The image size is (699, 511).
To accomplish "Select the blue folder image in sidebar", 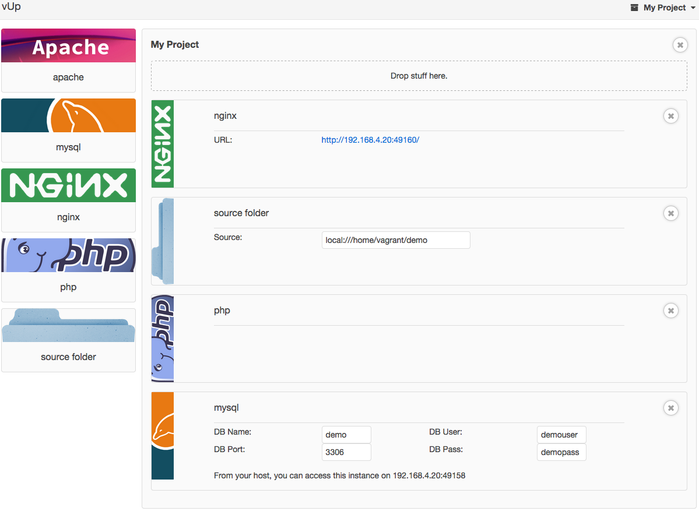I will pos(69,325).
